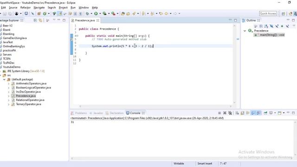Maximize the Precedence.java editor area
Viewport: 297px width, 167px height.
235,20
